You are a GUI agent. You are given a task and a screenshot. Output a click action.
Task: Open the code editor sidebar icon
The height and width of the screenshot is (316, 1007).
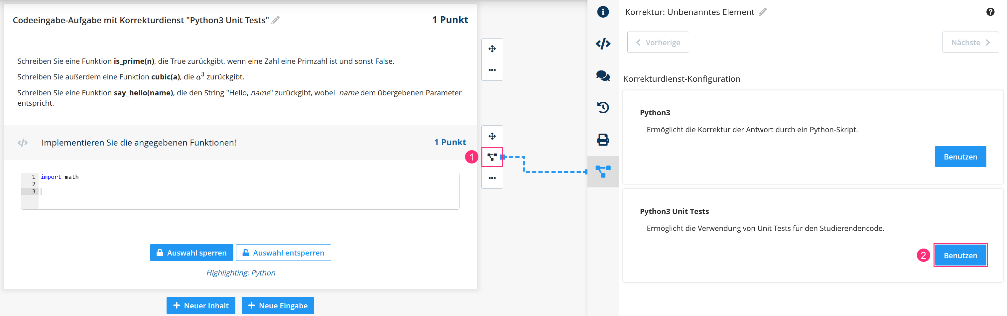(603, 43)
